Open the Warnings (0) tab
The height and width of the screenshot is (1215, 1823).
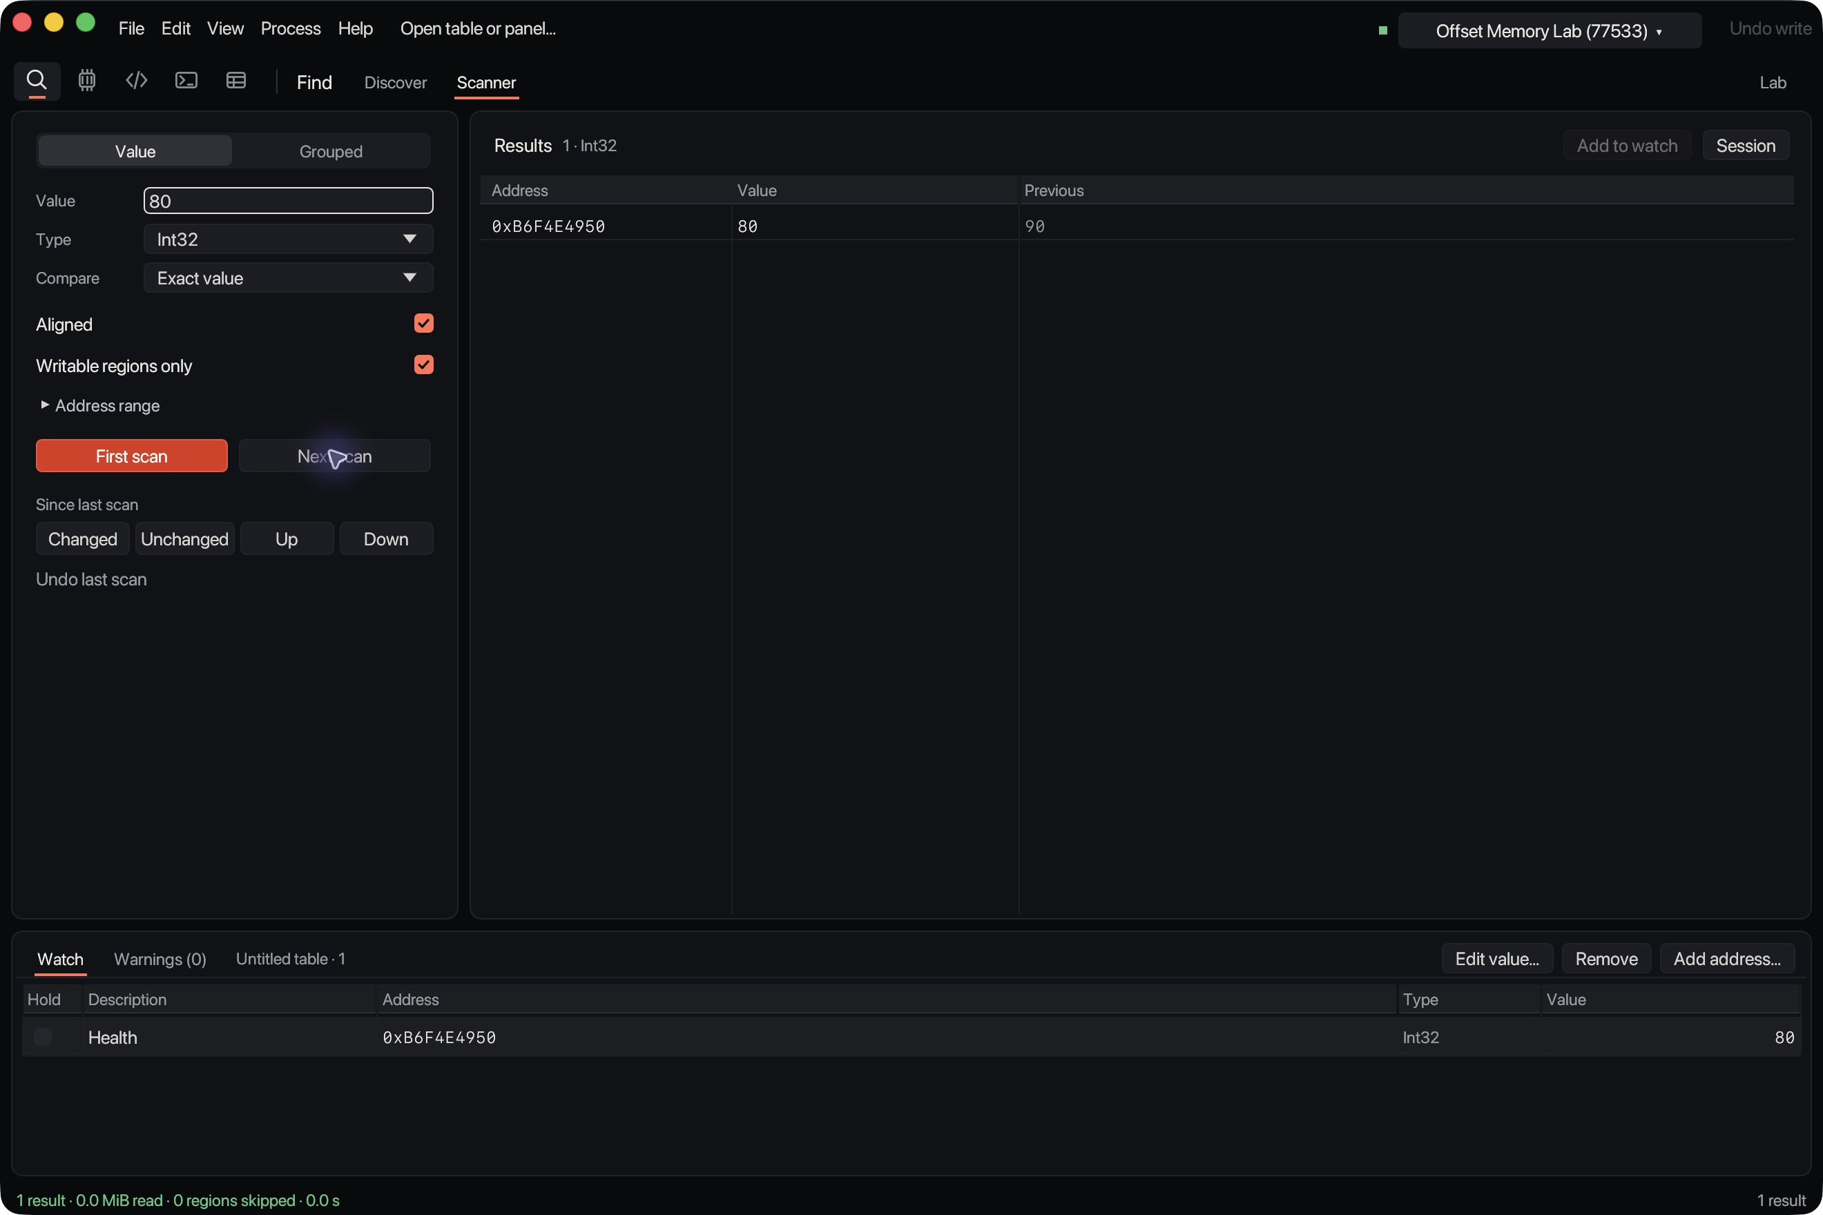160,958
